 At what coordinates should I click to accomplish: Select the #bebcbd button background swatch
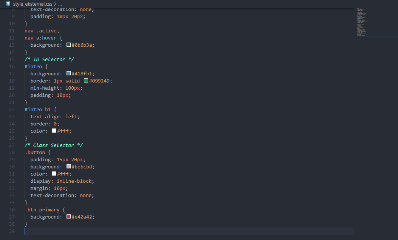pos(69,167)
